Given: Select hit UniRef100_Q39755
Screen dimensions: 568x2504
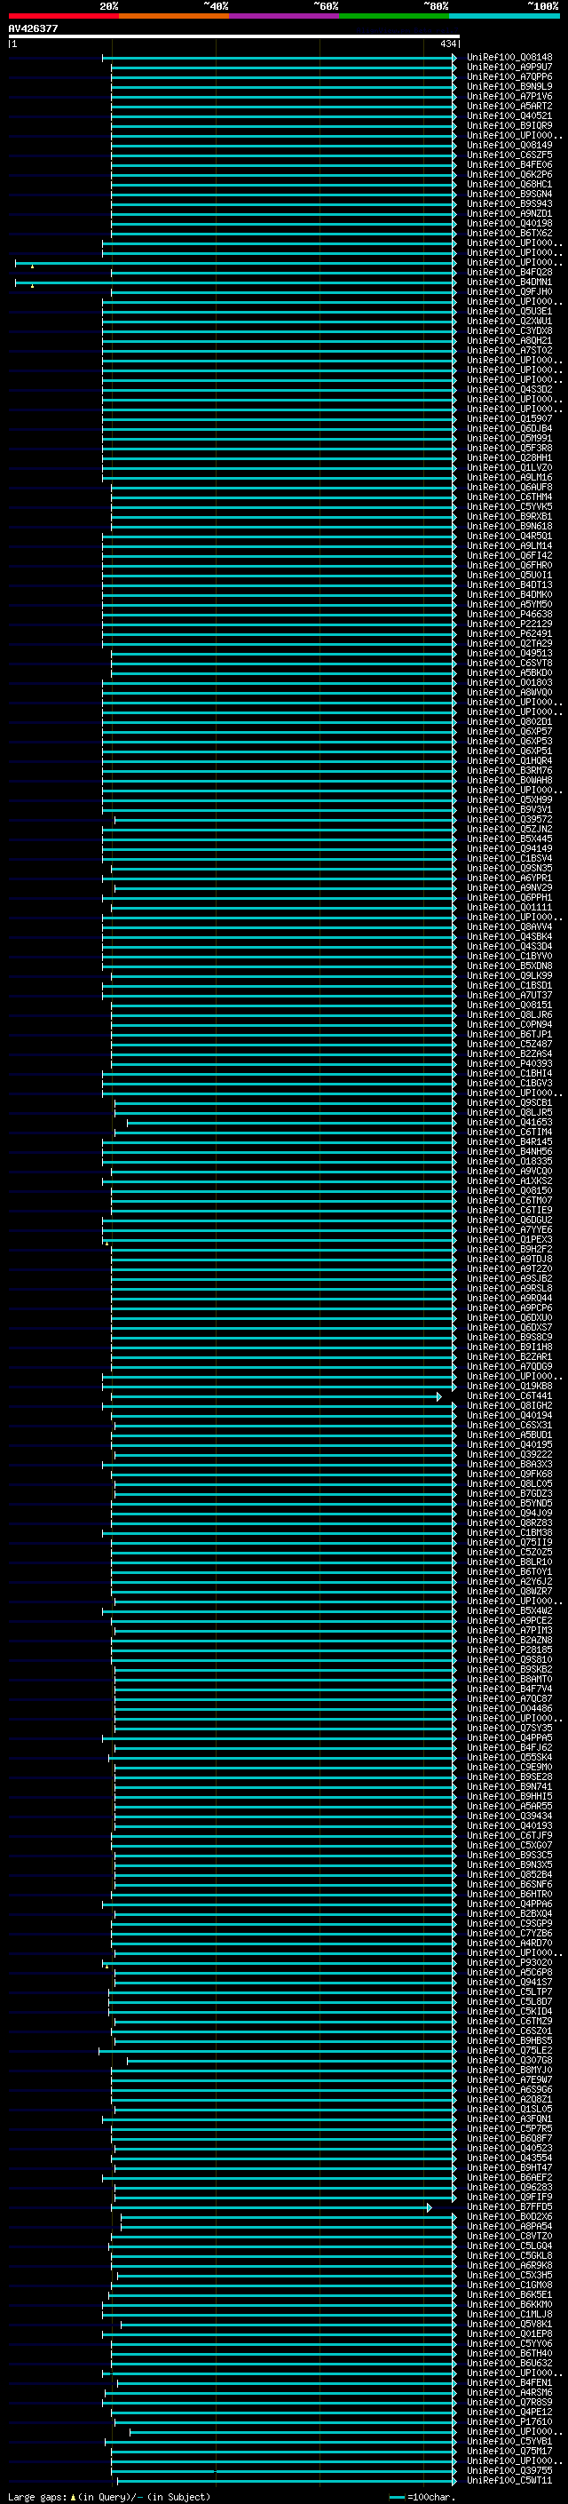Looking at the screenshot, I should coord(509,2470).
